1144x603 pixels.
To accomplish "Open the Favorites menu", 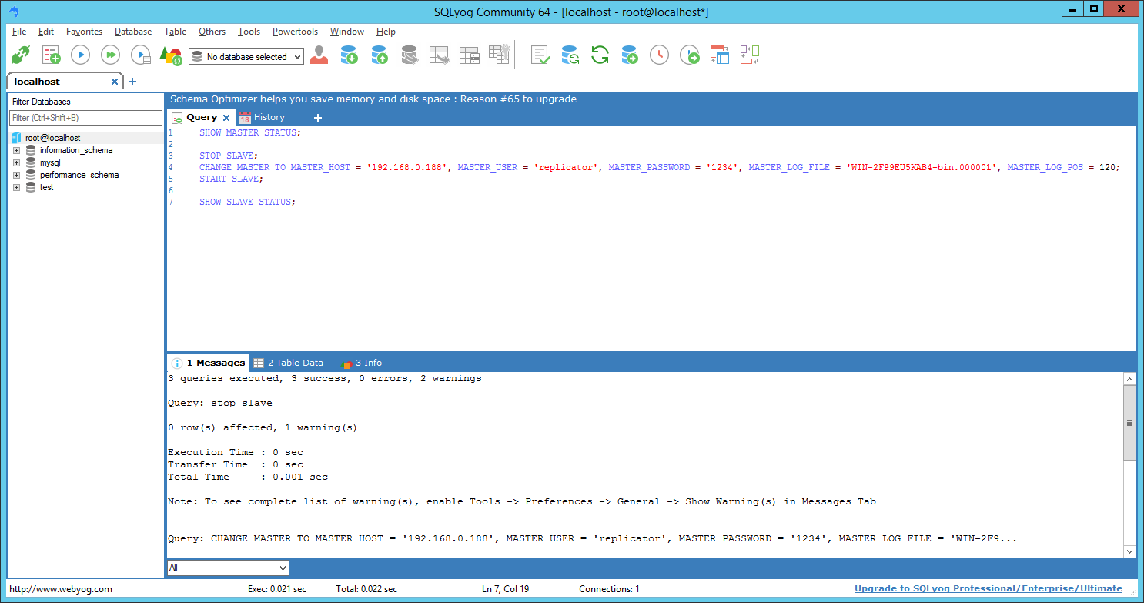I will (x=84, y=32).
